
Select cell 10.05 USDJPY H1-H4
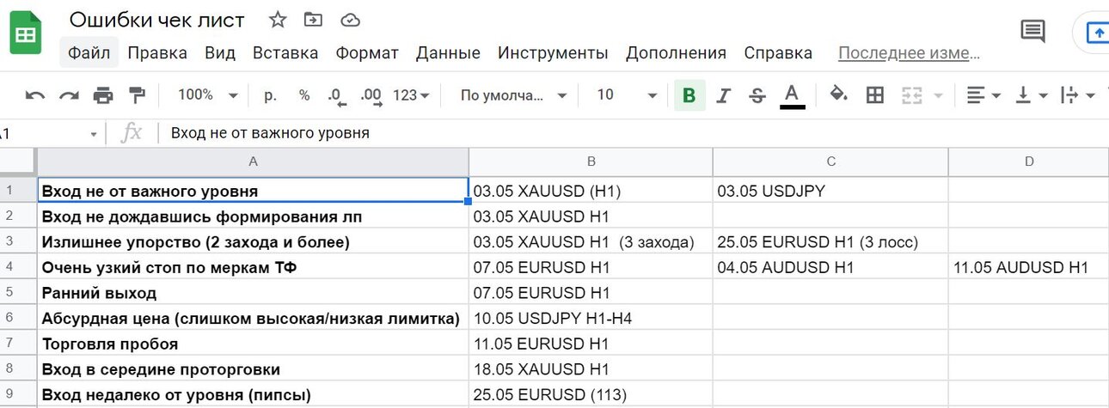pyautogui.click(x=591, y=319)
